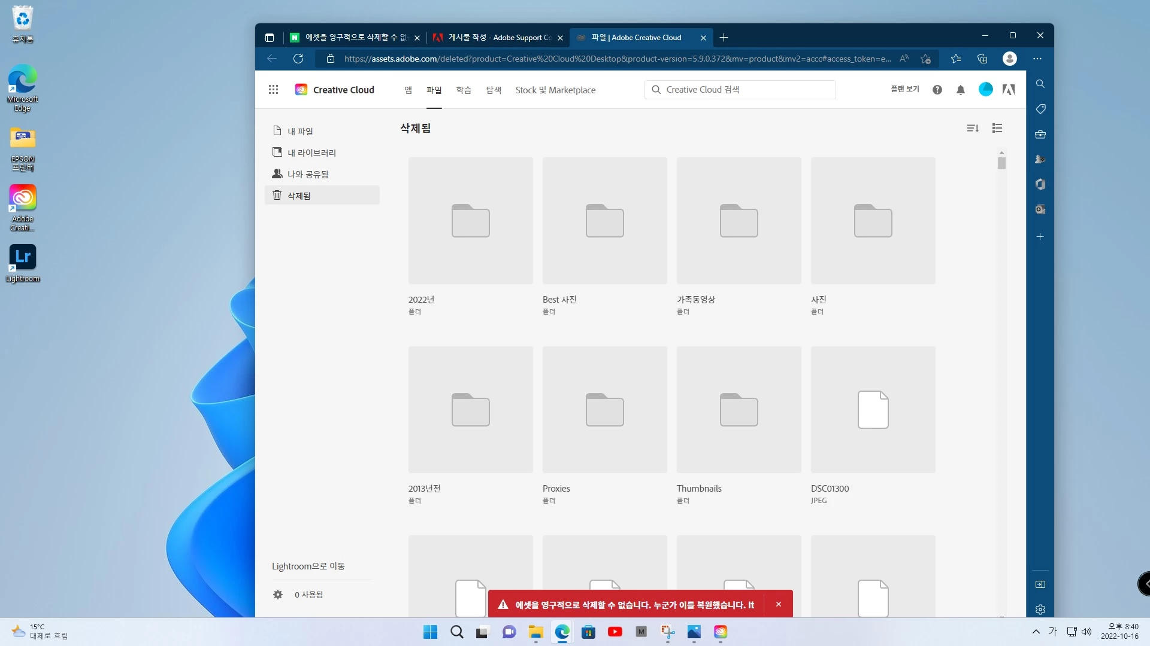Show hidden system tray icons chevron
The image size is (1150, 646).
coord(1036,632)
